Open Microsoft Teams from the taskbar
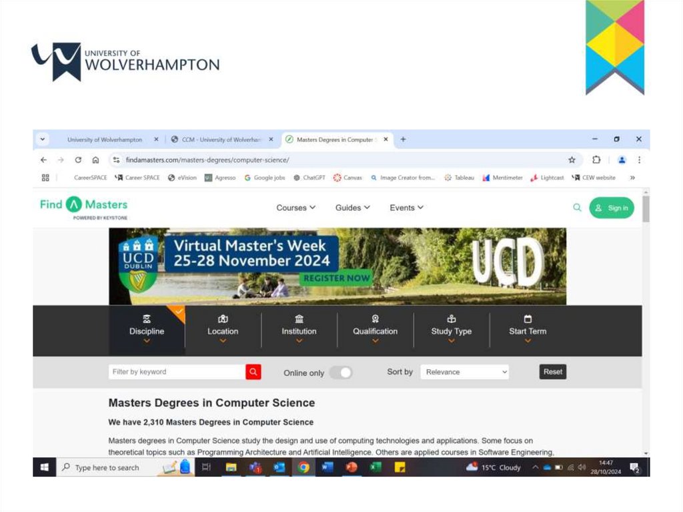This screenshot has width=683, height=512. 255,467
